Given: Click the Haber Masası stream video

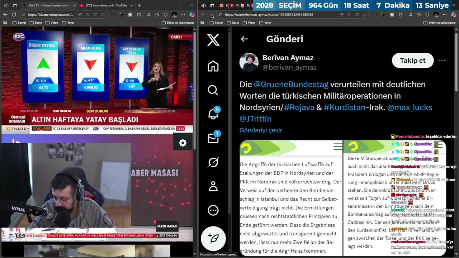Looking at the screenshot, I should [x=97, y=187].
